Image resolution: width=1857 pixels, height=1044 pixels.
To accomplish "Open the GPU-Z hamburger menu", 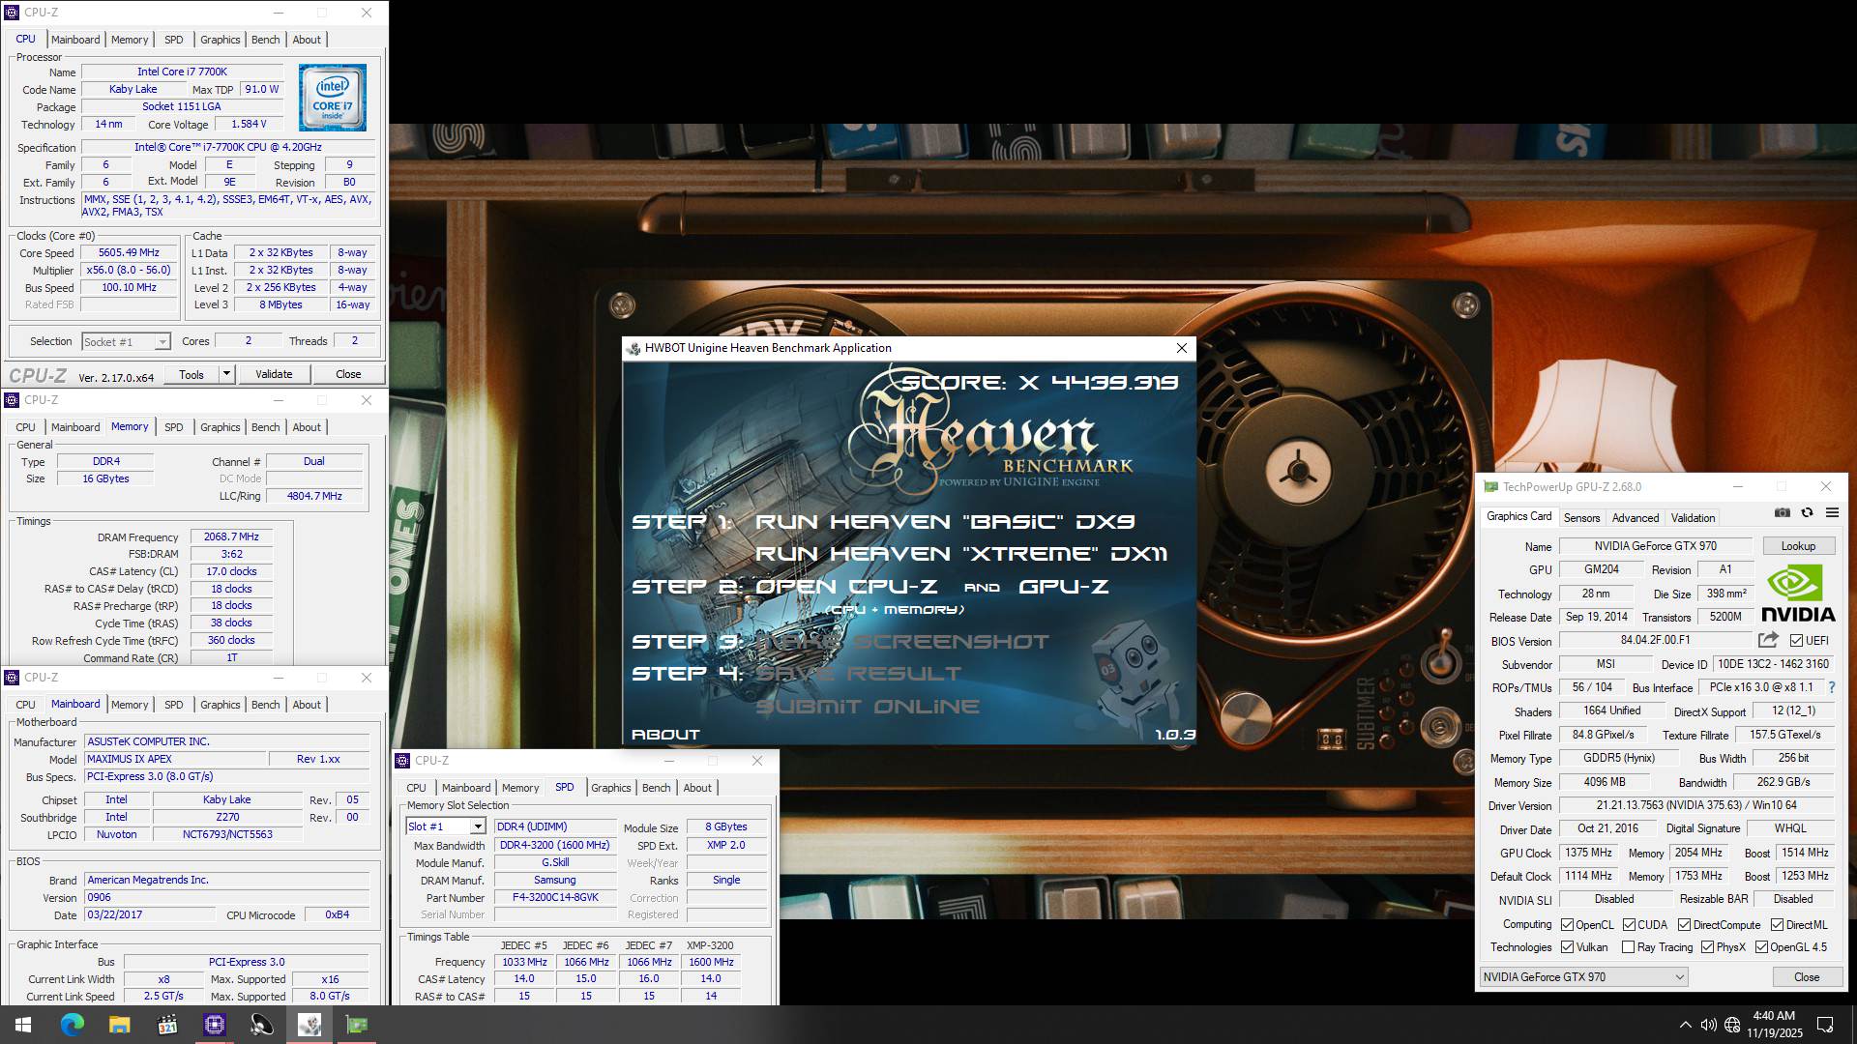I will 1832,513.
